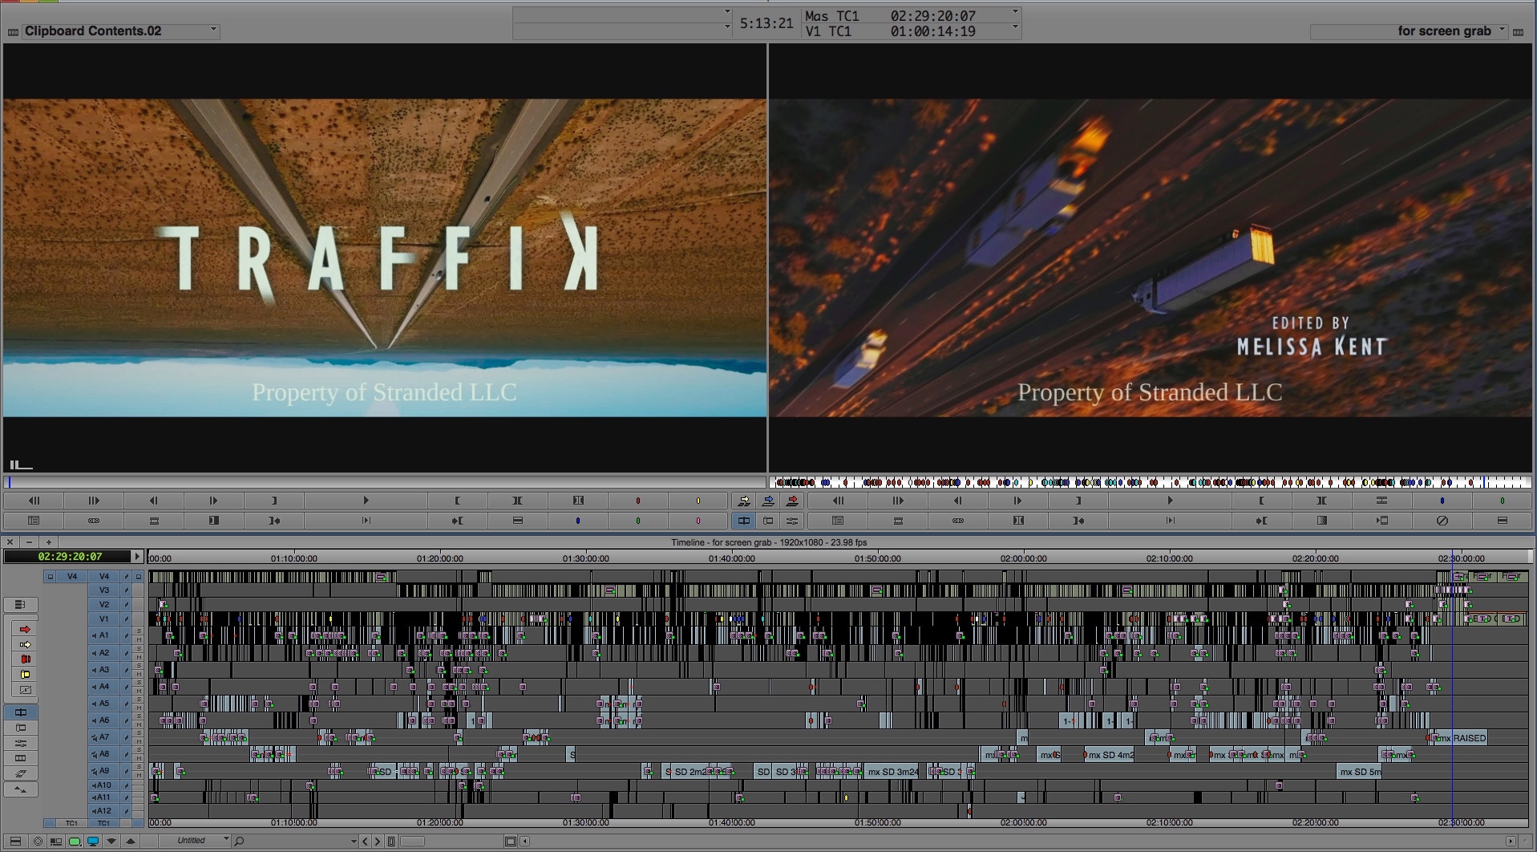Step forward ten frames in the record monitor
This screenshot has height=852, width=1537.
[x=898, y=501]
